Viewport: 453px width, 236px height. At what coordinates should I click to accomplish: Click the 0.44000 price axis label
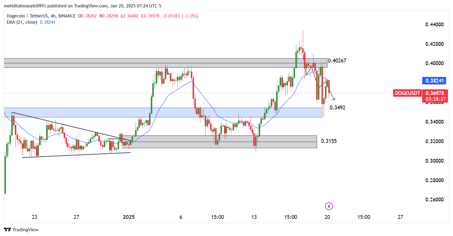pos(435,25)
